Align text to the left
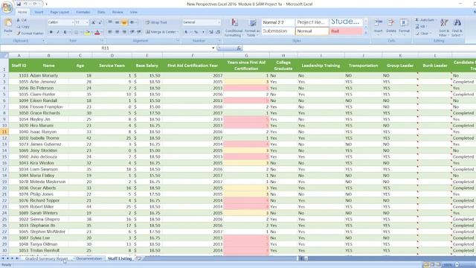The image size is (476, 268). (110, 32)
